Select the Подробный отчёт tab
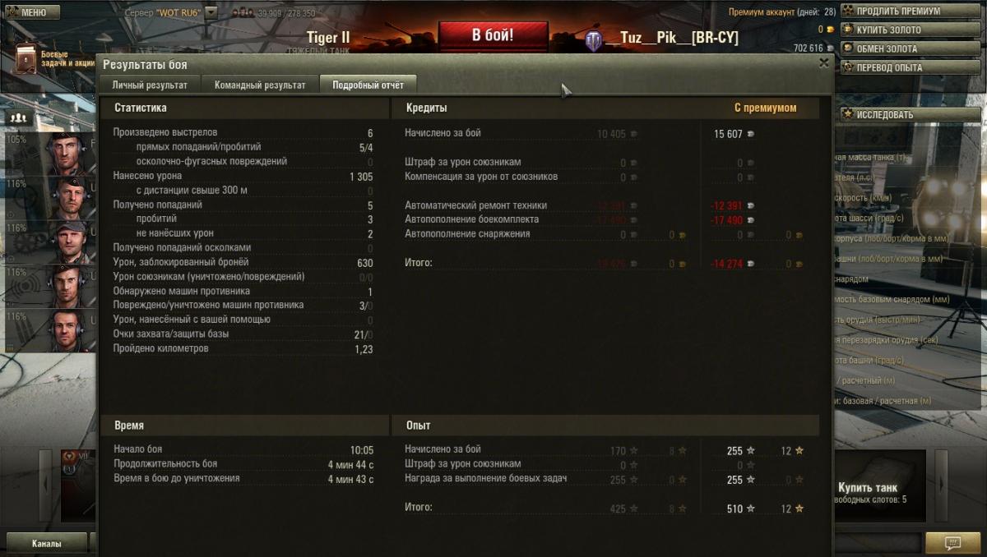The height and width of the screenshot is (557, 987). [368, 85]
